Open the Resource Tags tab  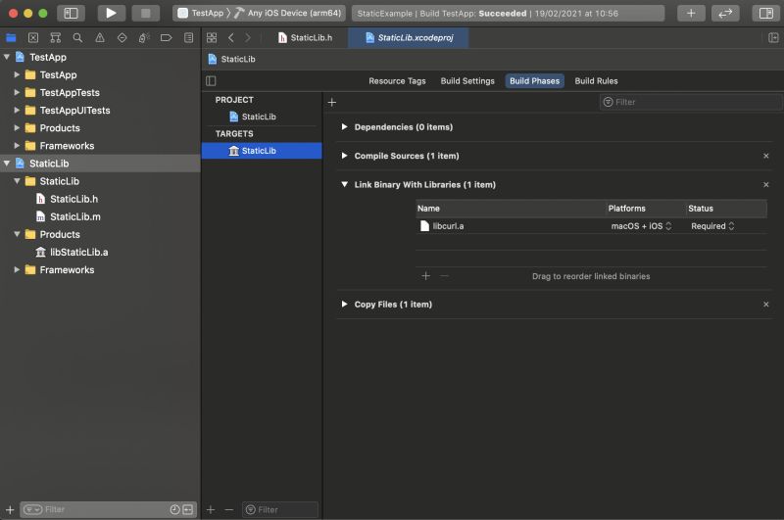click(397, 81)
